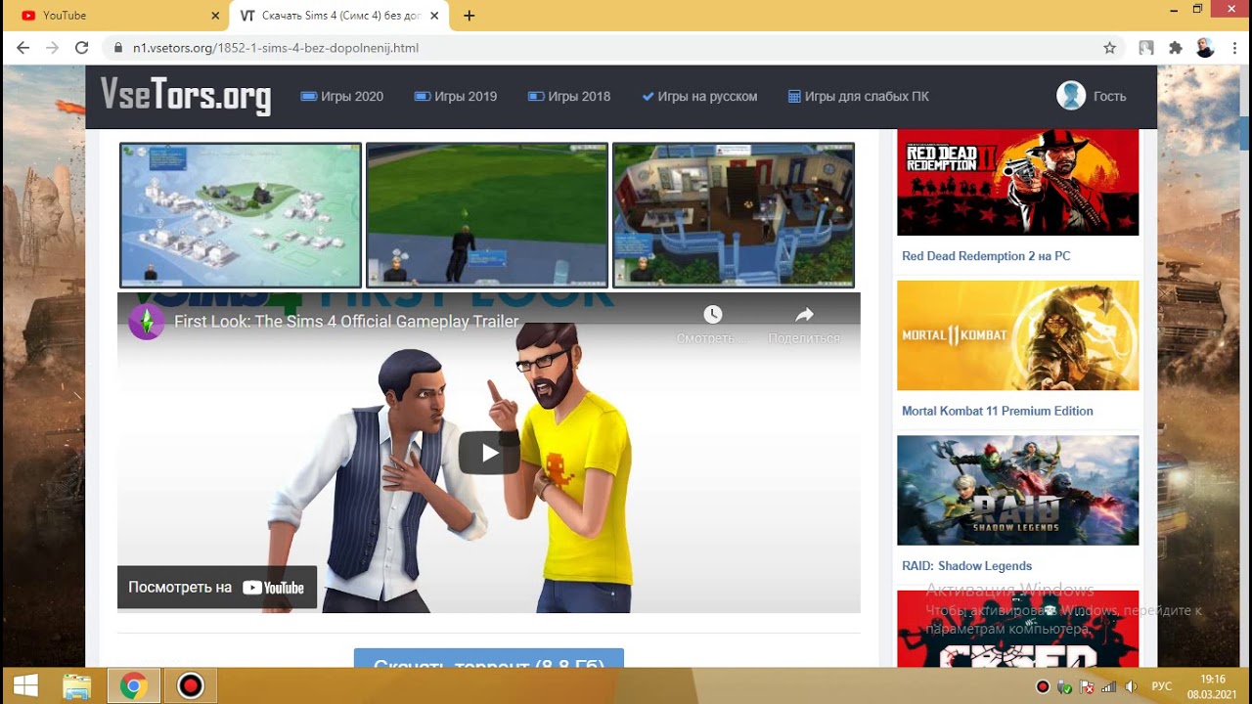The height and width of the screenshot is (704, 1252).
Task: Open RAID: Shadow Legends link
Action: pyautogui.click(x=966, y=566)
